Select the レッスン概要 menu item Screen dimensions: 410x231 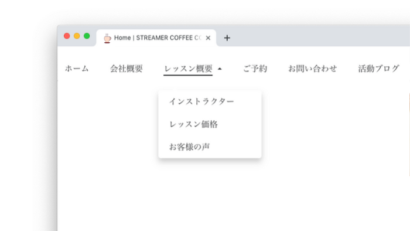(x=188, y=69)
